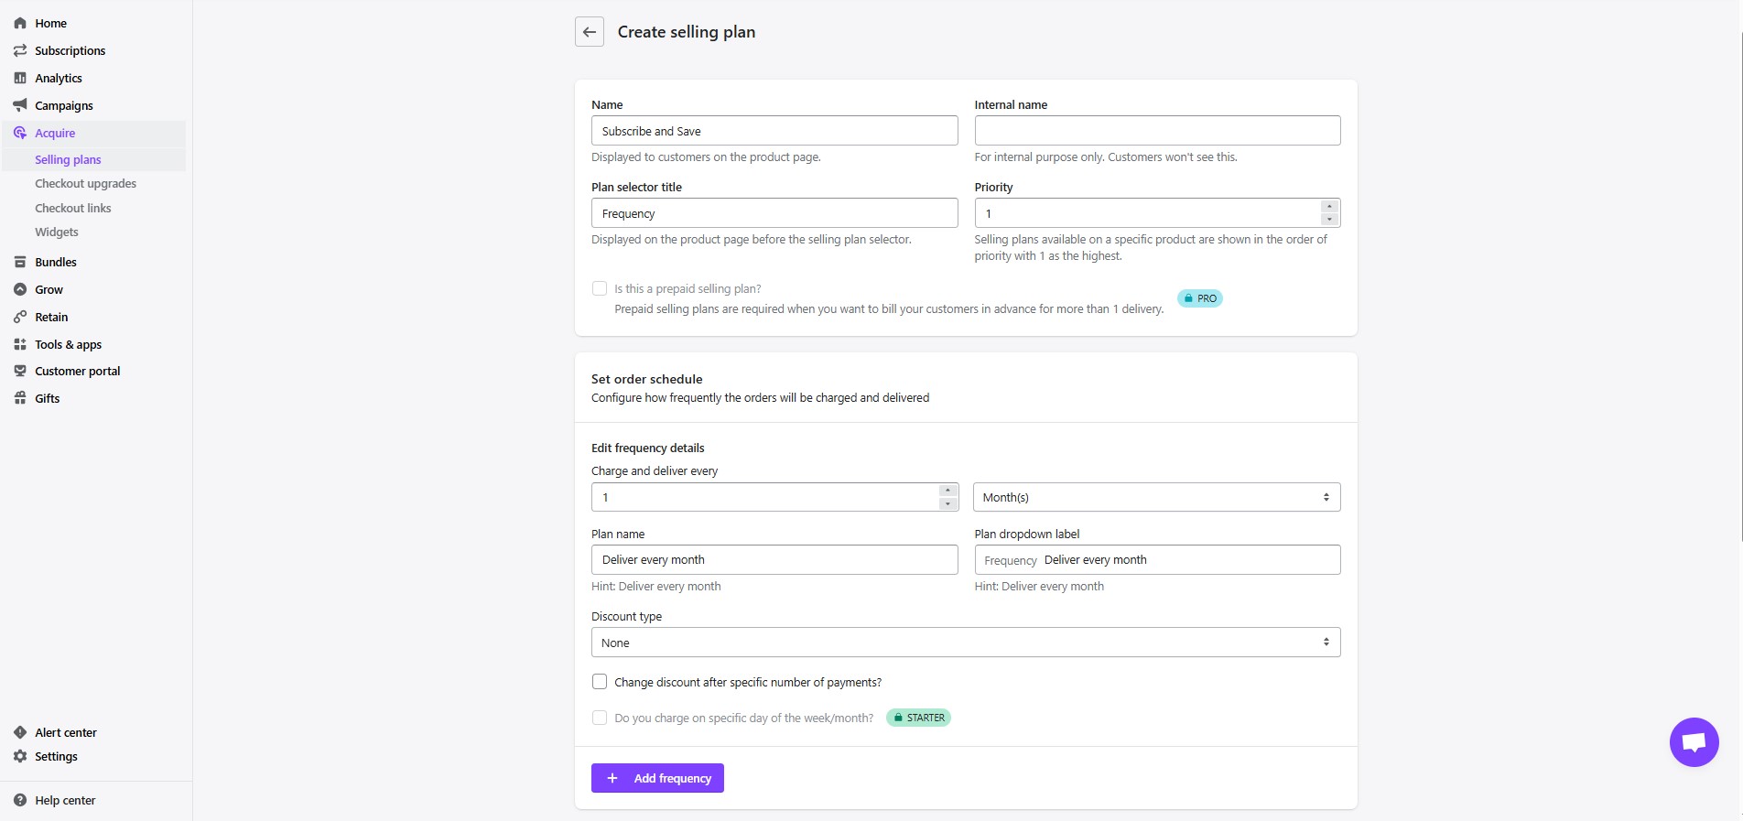The image size is (1743, 821).
Task: Click the Add frequency button
Action: pos(657,778)
